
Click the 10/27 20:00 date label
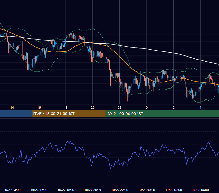[93, 190]
